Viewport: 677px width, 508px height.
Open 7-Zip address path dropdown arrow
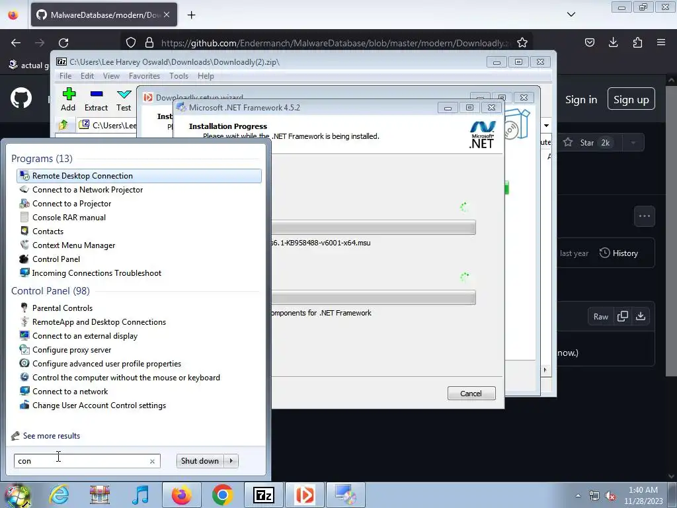[546, 125]
